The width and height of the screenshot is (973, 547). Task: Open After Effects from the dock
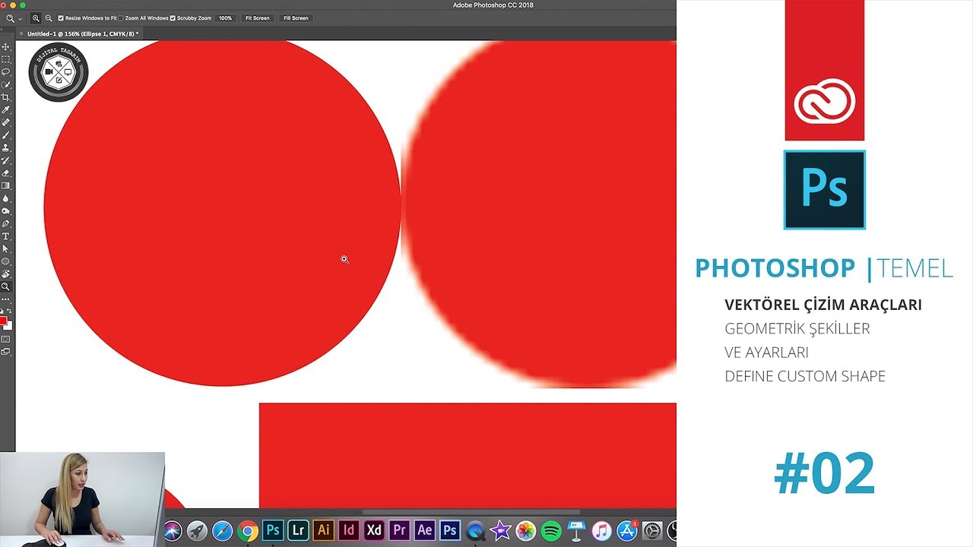[424, 530]
